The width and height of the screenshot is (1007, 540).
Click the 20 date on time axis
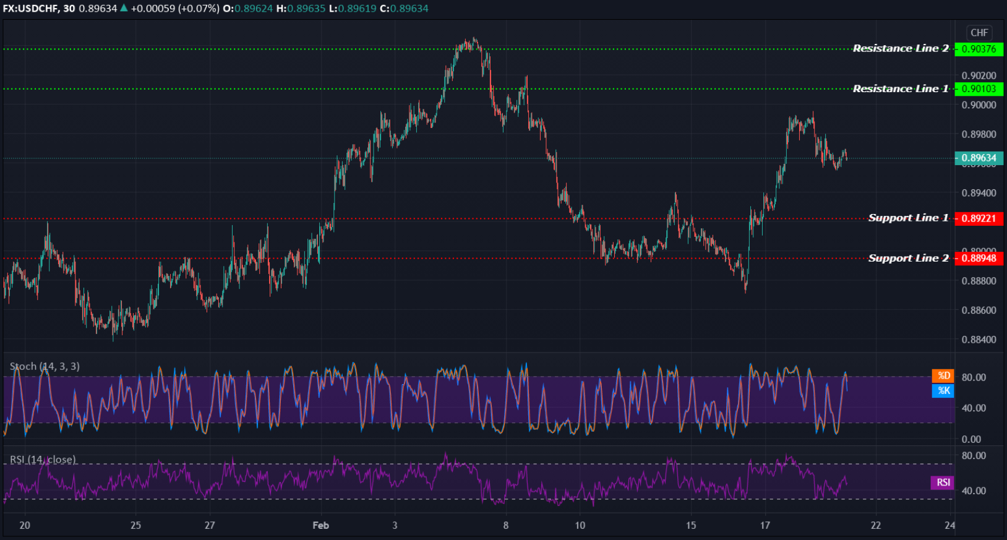25,525
